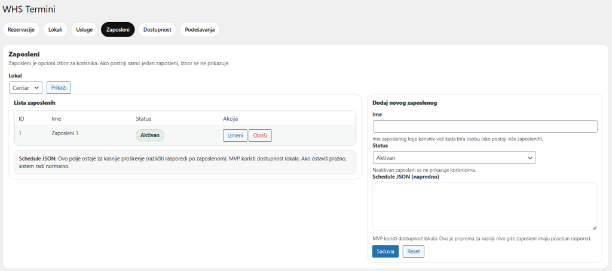This screenshot has width=612, height=271.
Task: Click the Aktivan status badge
Action: 150,136
